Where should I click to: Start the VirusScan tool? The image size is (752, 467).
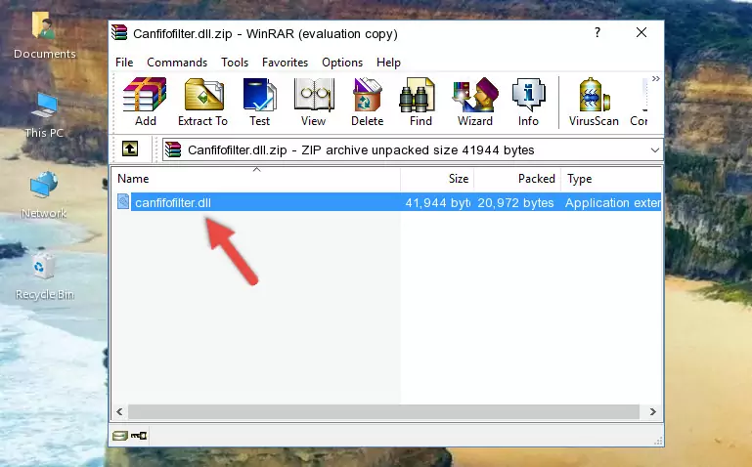tap(594, 102)
